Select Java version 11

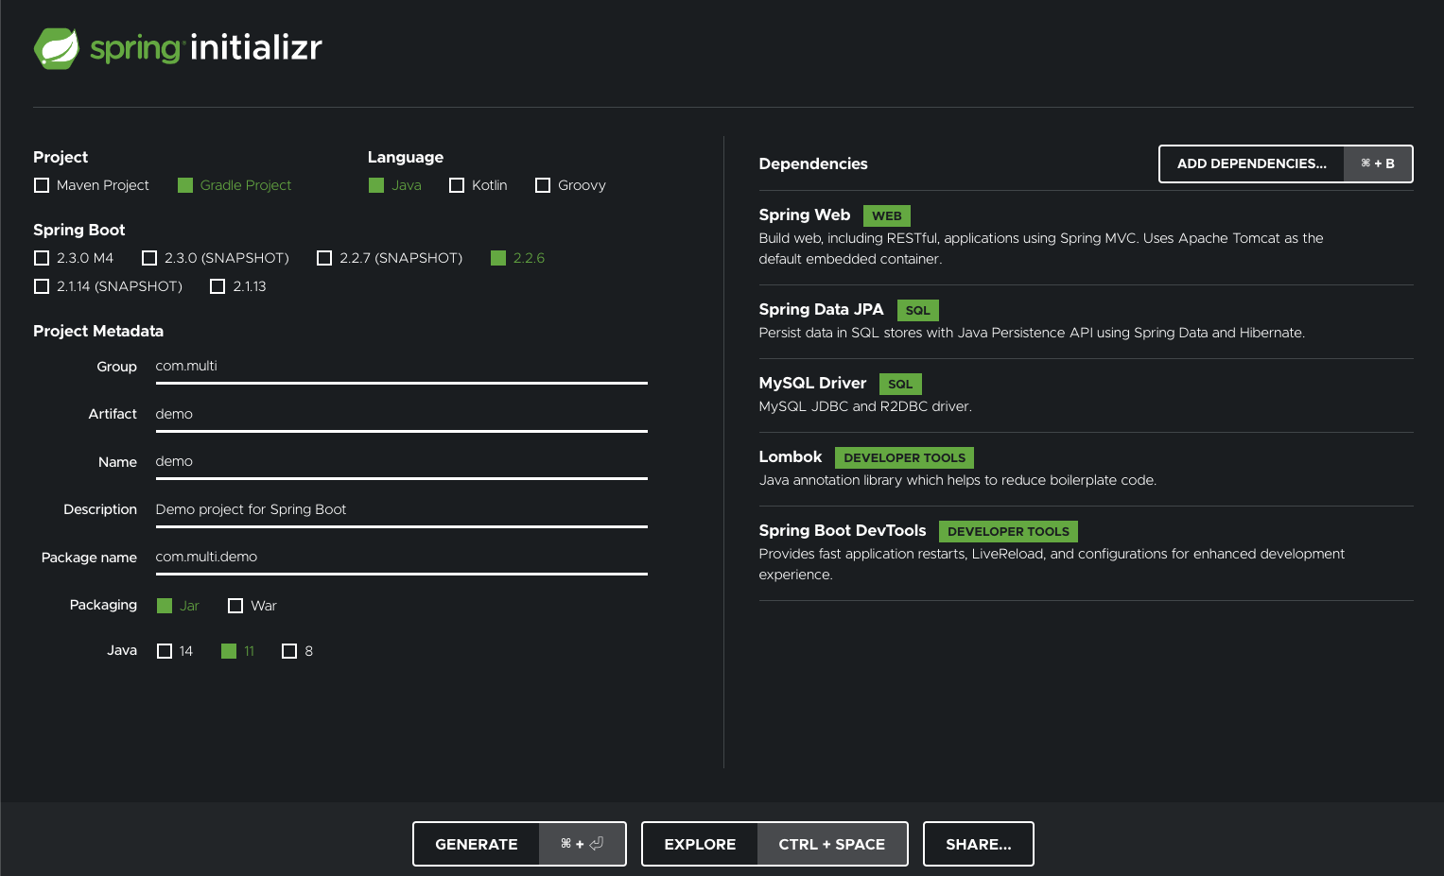[x=238, y=651]
